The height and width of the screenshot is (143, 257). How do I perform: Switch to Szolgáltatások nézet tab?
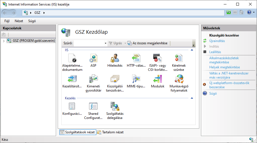(x=77, y=132)
